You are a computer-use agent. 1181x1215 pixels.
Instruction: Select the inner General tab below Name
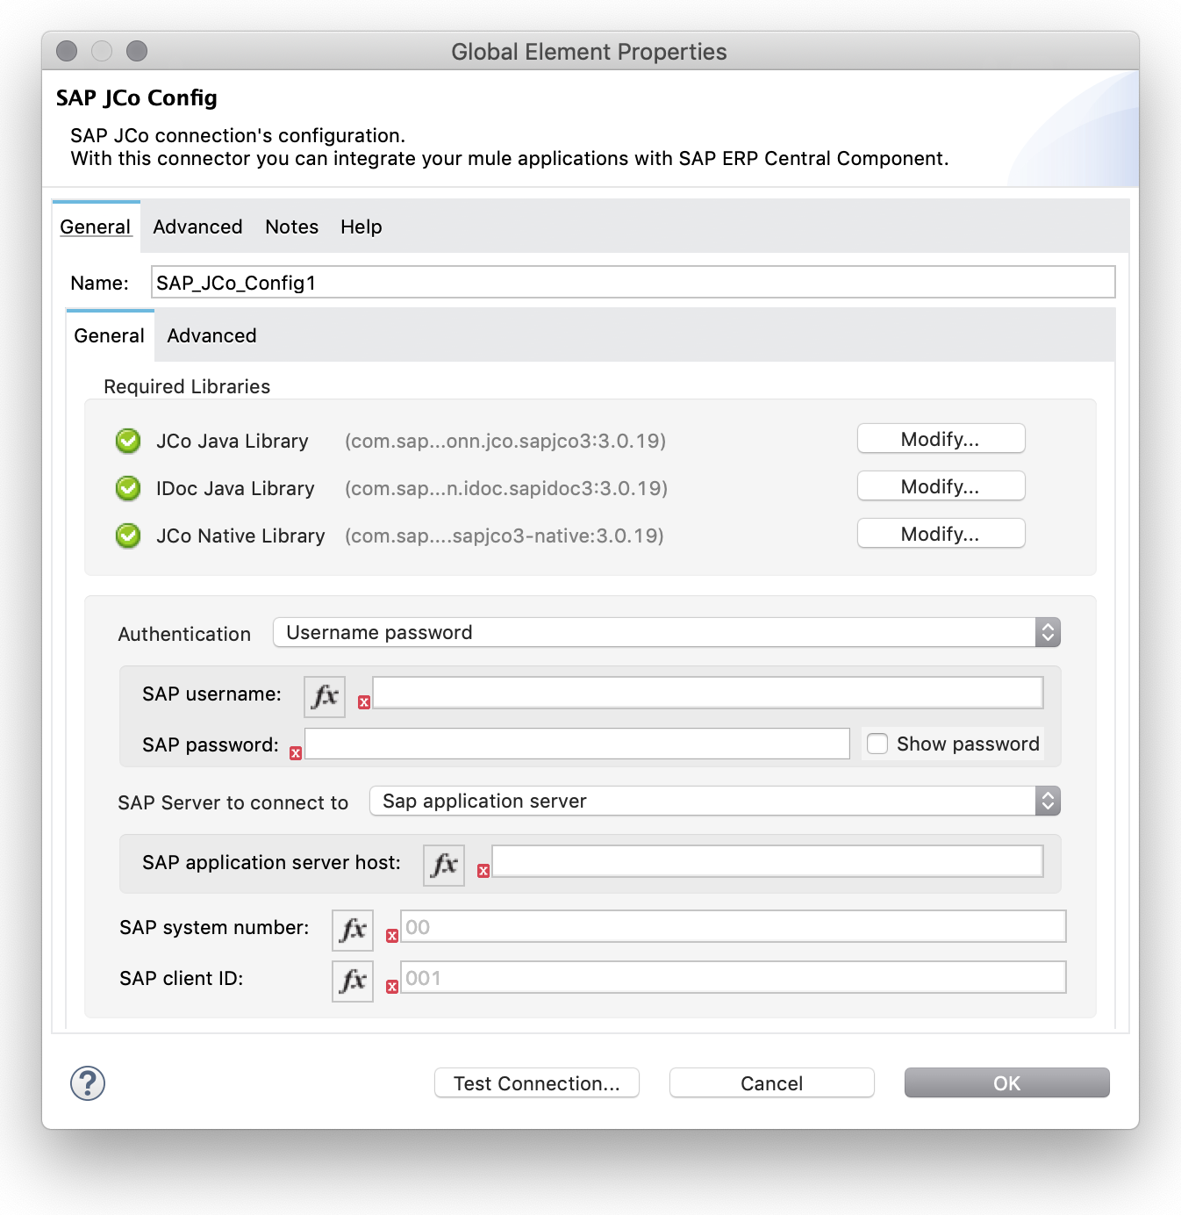(x=110, y=335)
